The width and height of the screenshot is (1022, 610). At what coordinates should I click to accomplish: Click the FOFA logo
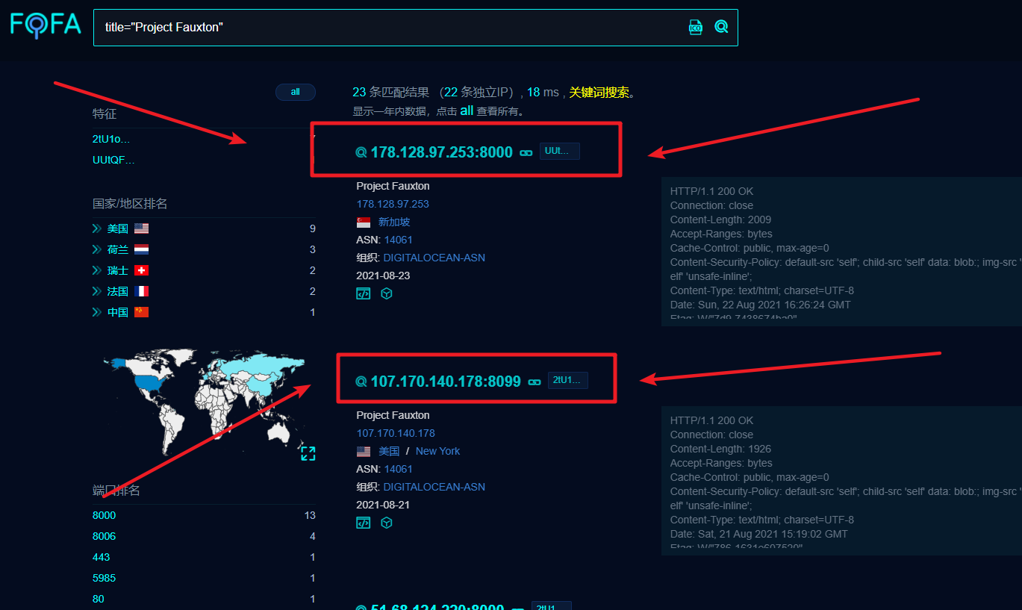pos(45,25)
